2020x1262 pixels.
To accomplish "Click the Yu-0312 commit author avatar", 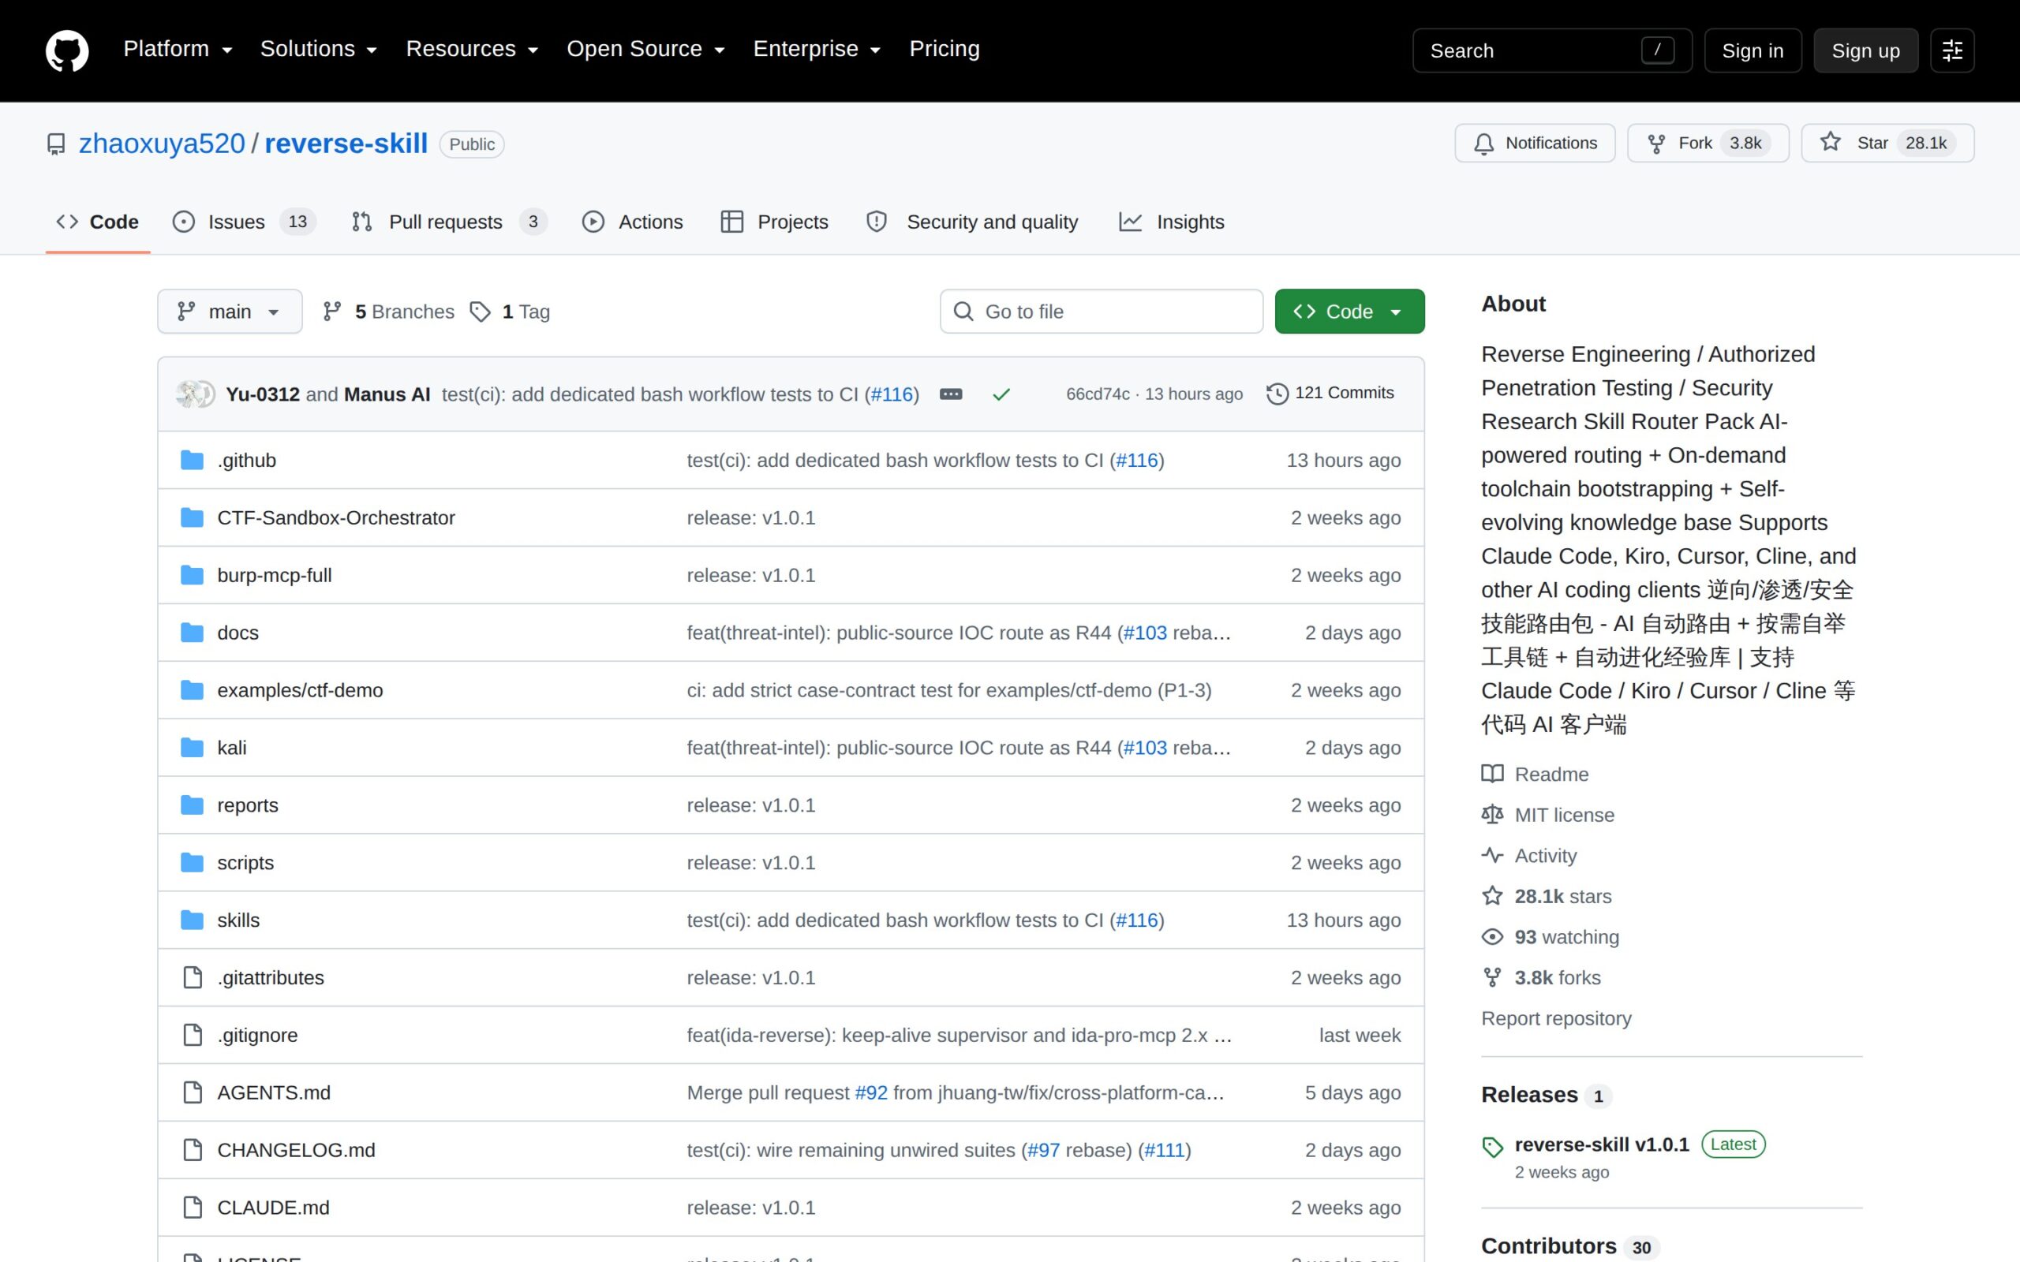I will 189,394.
